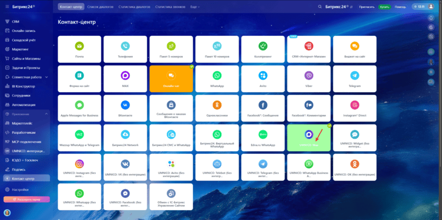Click the Расширить тариф gradient button

tap(27, 199)
